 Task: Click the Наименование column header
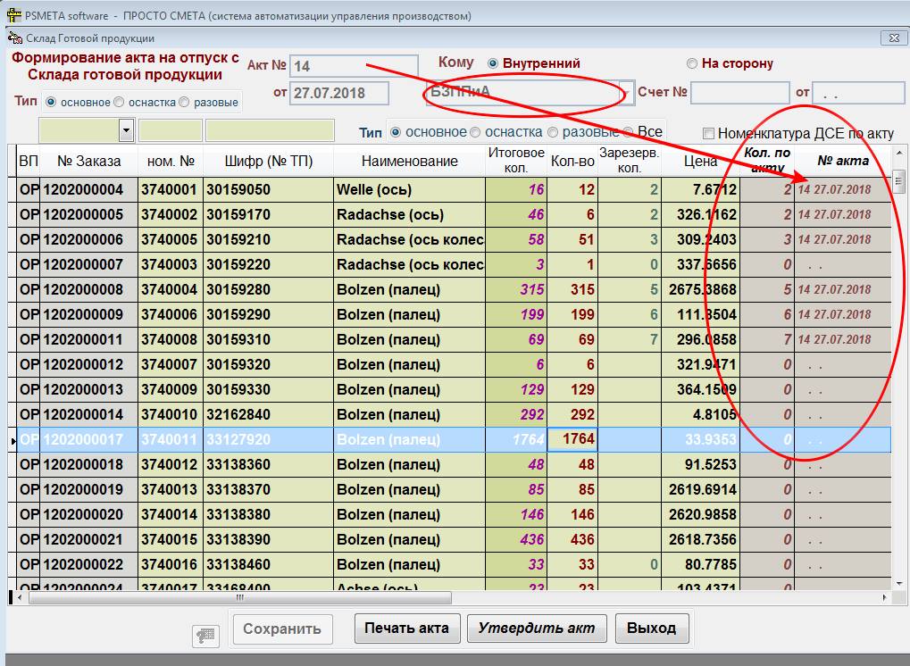tap(409, 162)
